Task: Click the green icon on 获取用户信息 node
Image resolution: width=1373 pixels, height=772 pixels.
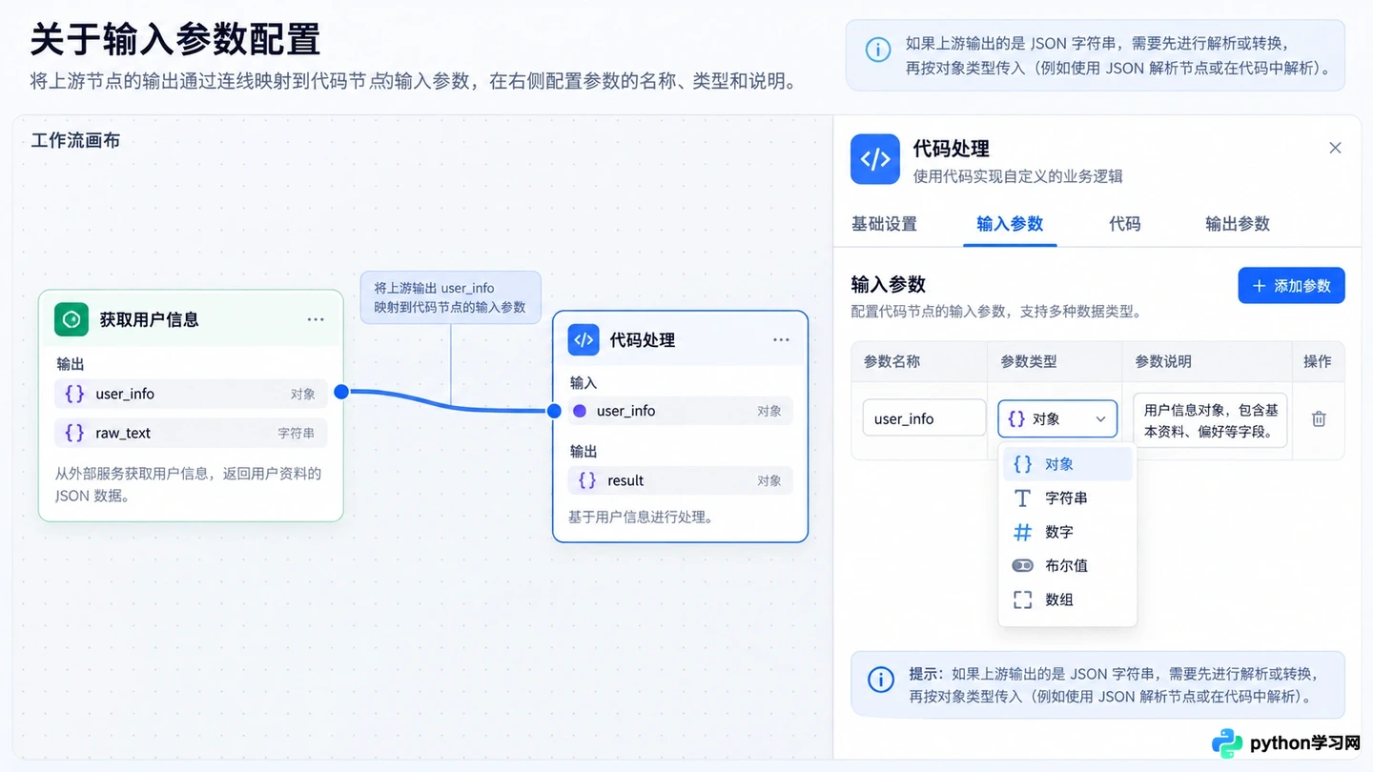Action: [x=71, y=319]
